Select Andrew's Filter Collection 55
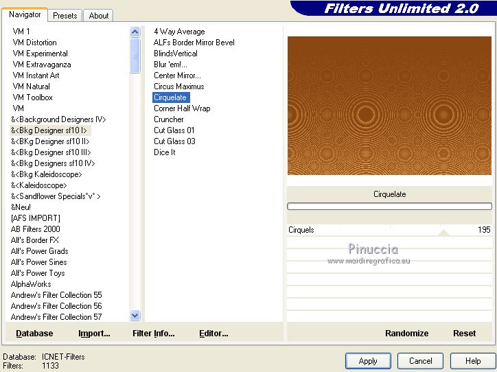The image size is (497, 372). [x=56, y=295]
